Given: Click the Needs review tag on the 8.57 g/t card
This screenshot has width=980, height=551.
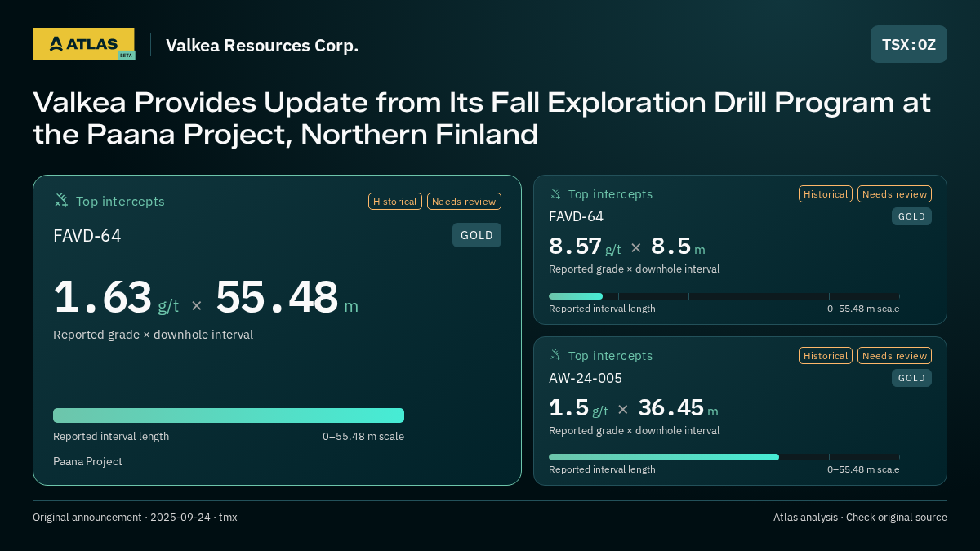Looking at the screenshot, I should click(x=894, y=194).
